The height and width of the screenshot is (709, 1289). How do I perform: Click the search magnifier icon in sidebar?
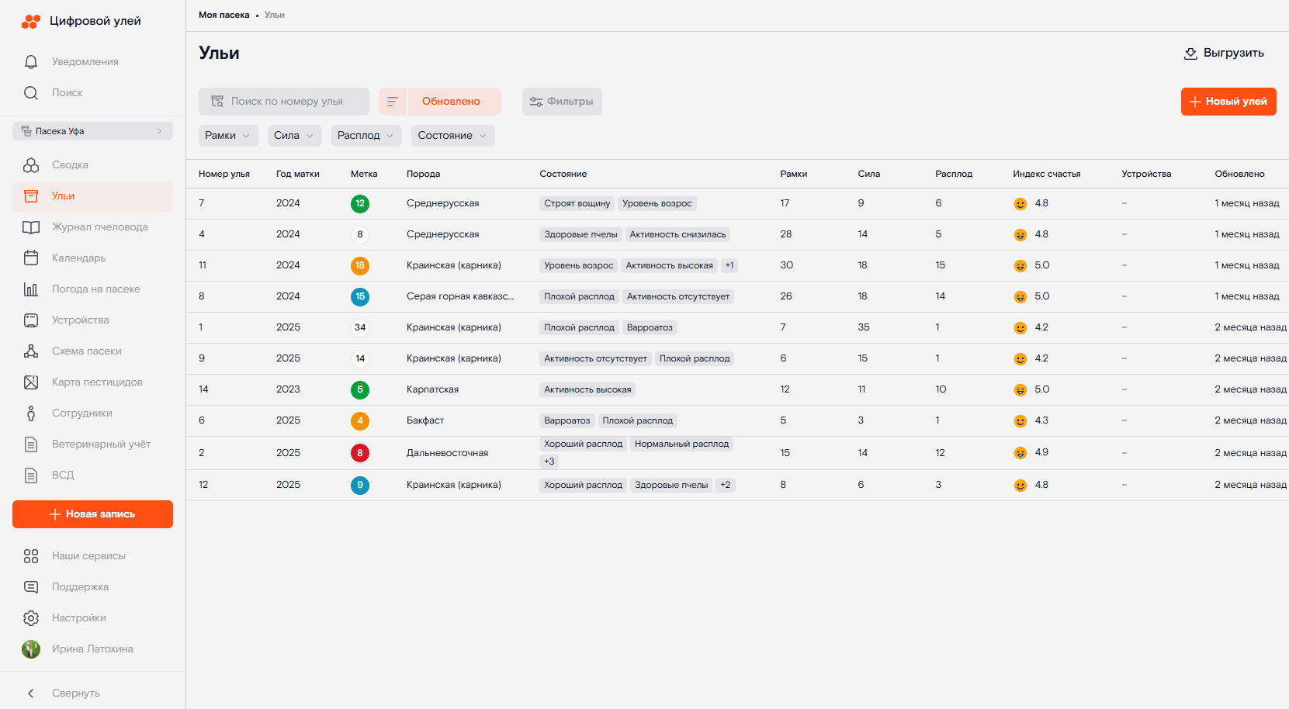[x=31, y=93]
